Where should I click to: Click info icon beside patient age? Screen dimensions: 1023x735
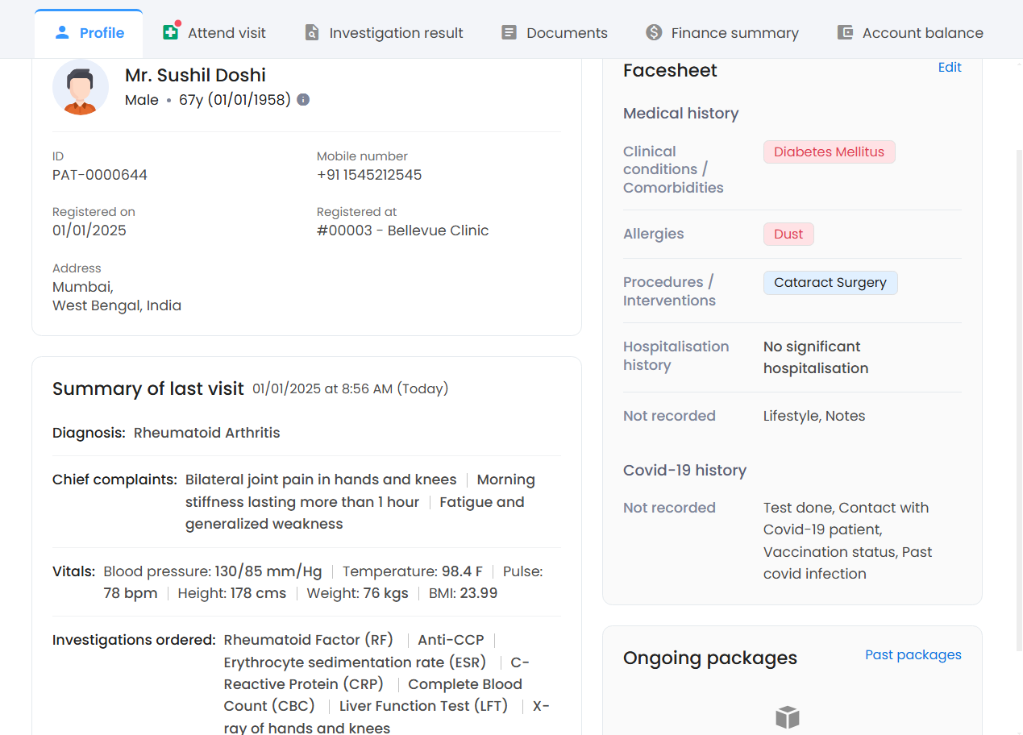(x=303, y=100)
